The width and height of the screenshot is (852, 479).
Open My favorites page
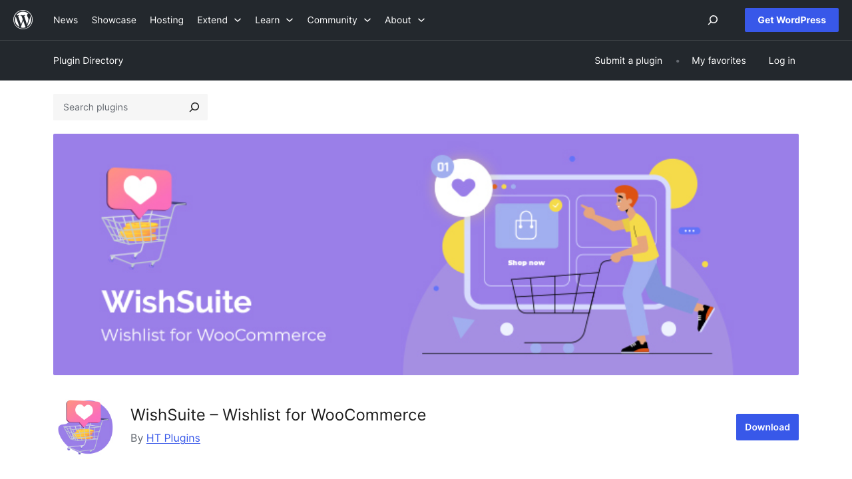pyautogui.click(x=719, y=61)
